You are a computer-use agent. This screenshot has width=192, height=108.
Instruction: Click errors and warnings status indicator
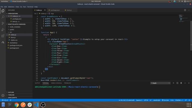click(x=5, y=100)
